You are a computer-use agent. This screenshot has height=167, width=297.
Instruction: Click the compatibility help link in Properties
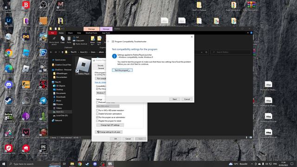tap(100, 83)
